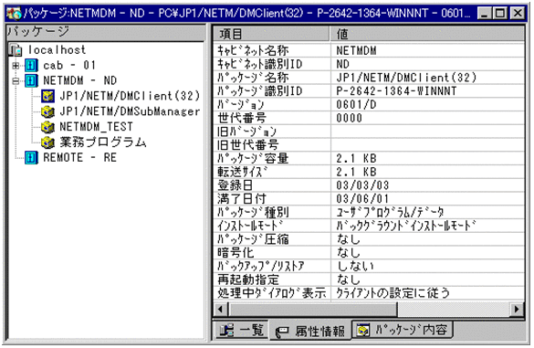Click the horizontal scrollbar left arrow
This screenshot has height=348, width=534.
221,309
